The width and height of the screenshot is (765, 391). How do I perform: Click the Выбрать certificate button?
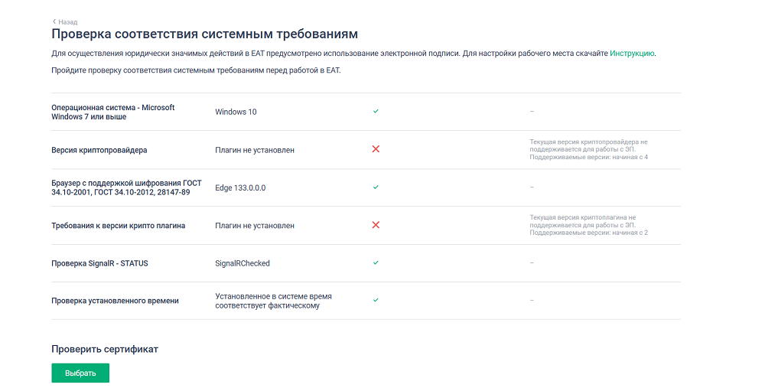(80, 373)
